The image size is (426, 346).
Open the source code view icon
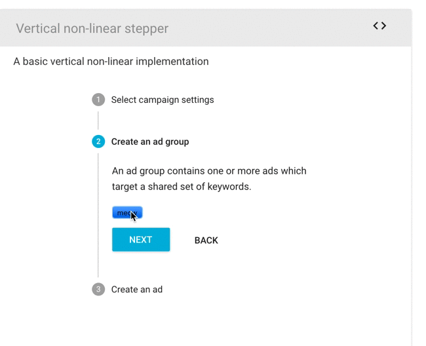click(x=379, y=26)
